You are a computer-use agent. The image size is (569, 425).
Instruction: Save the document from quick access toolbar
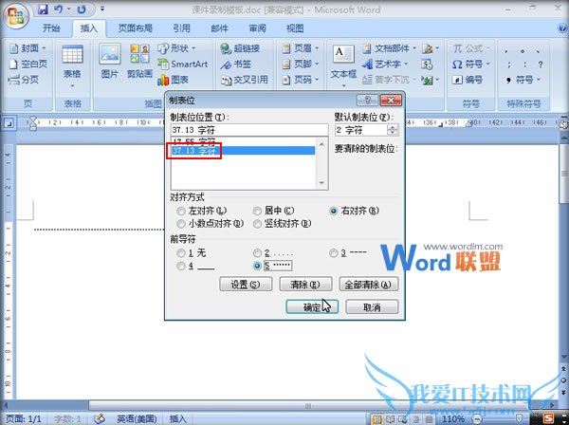pos(43,9)
